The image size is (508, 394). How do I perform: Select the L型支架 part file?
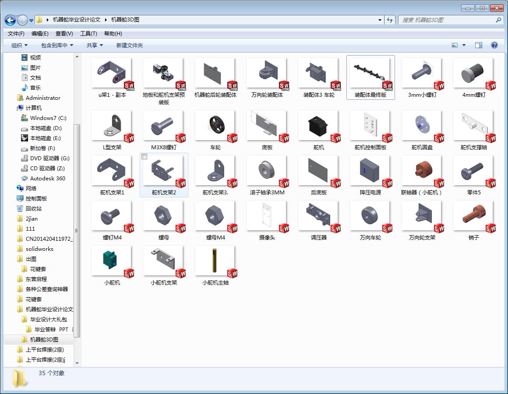pyautogui.click(x=112, y=130)
